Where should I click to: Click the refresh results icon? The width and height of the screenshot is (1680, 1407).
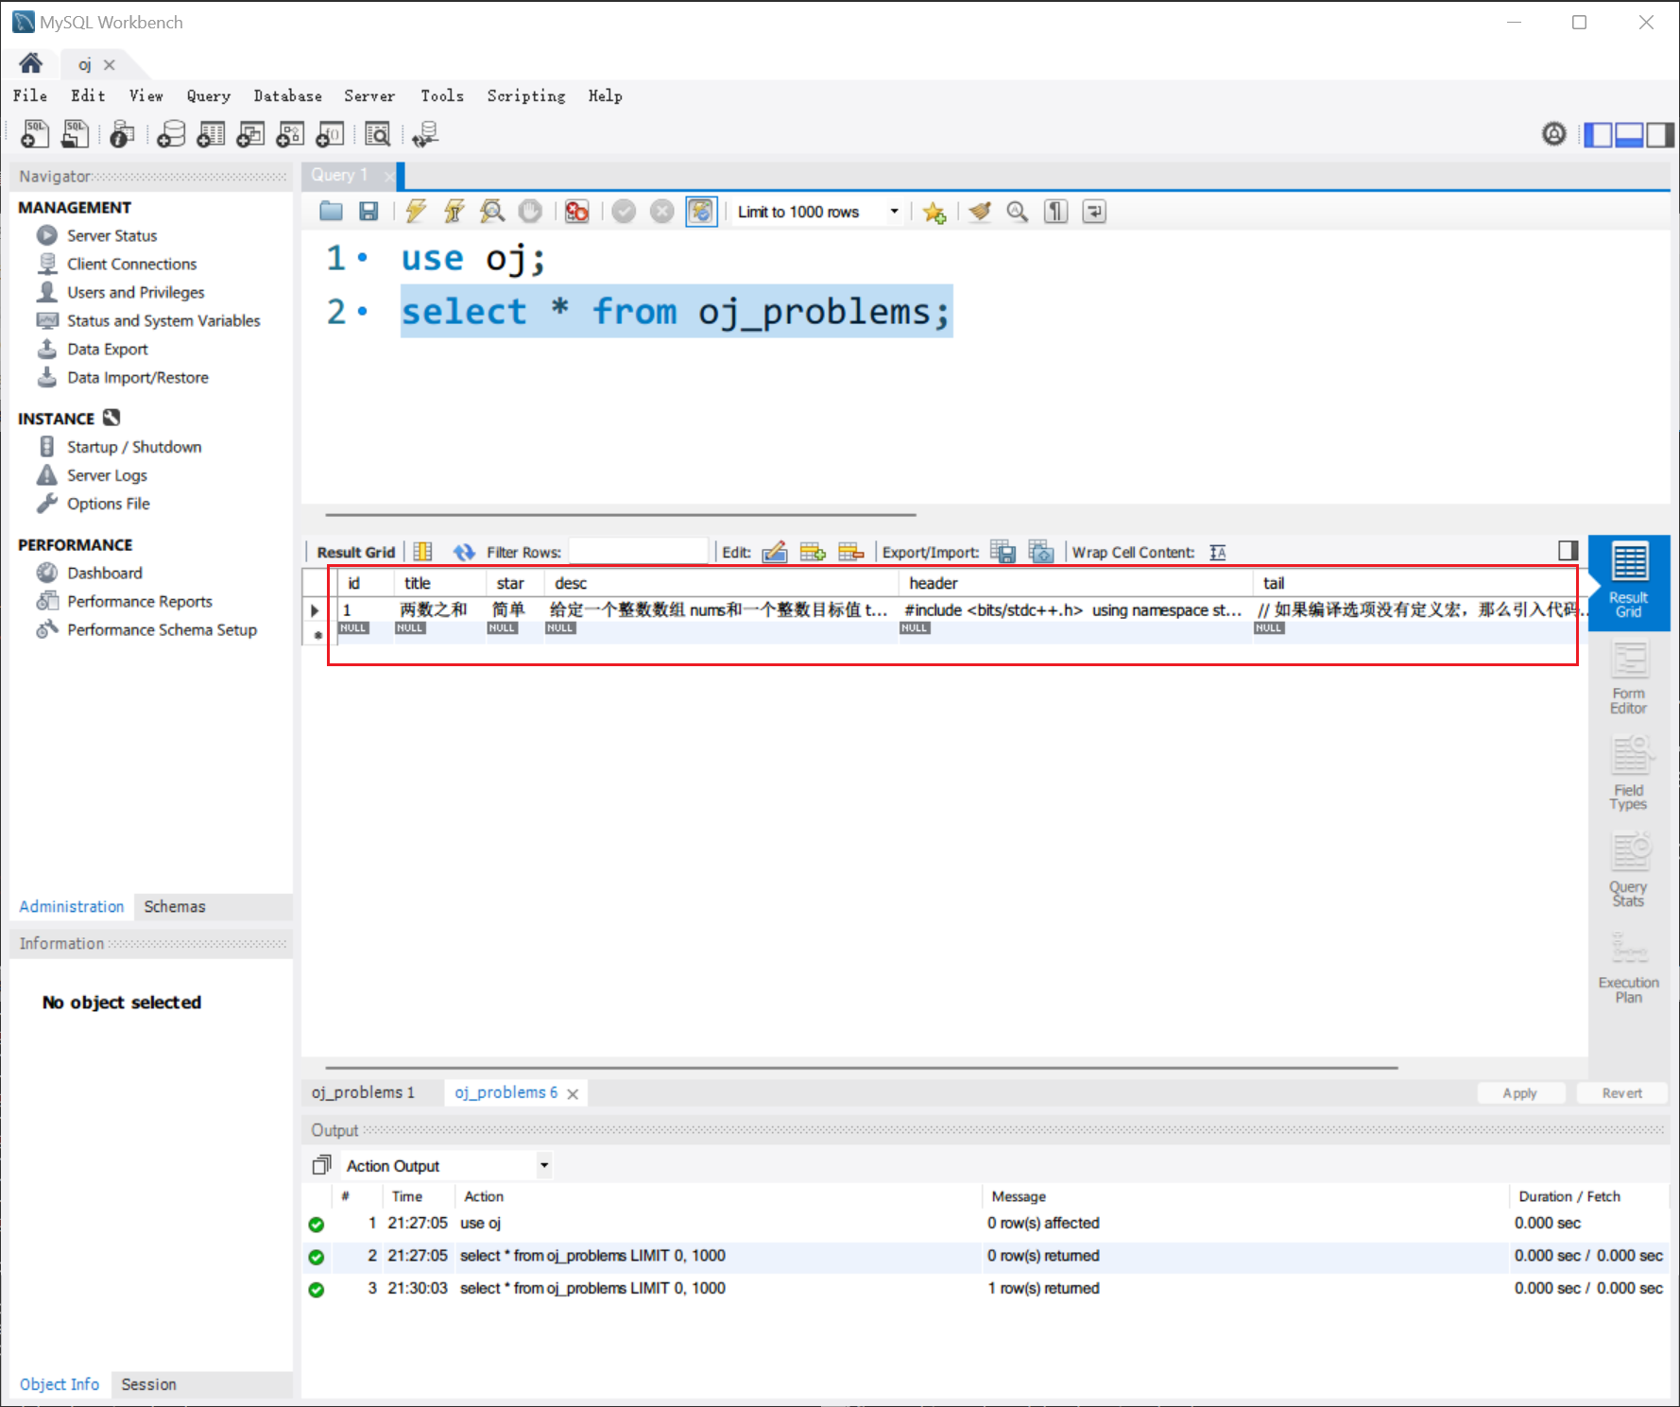(463, 552)
